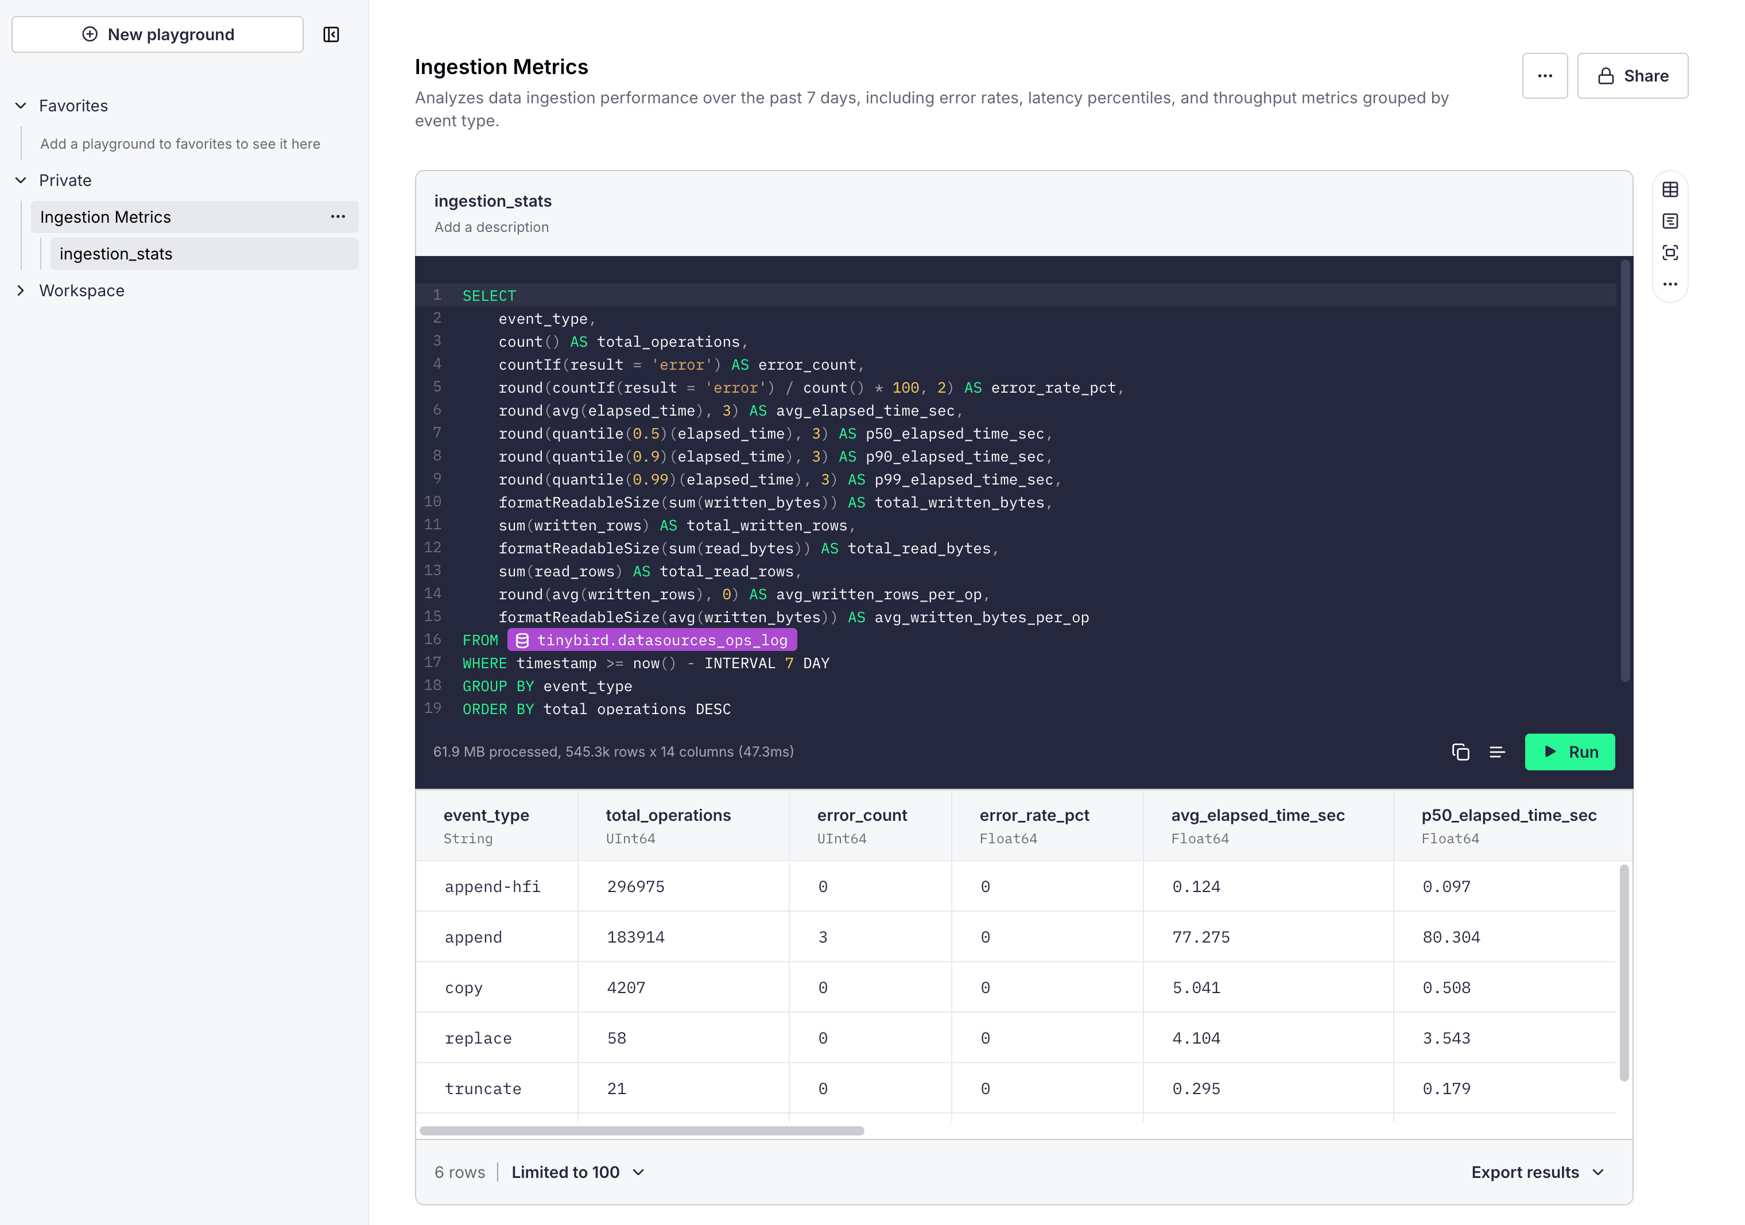
Task: Open the tinybird.datasources_ops_log data source chip
Action: [x=652, y=640]
